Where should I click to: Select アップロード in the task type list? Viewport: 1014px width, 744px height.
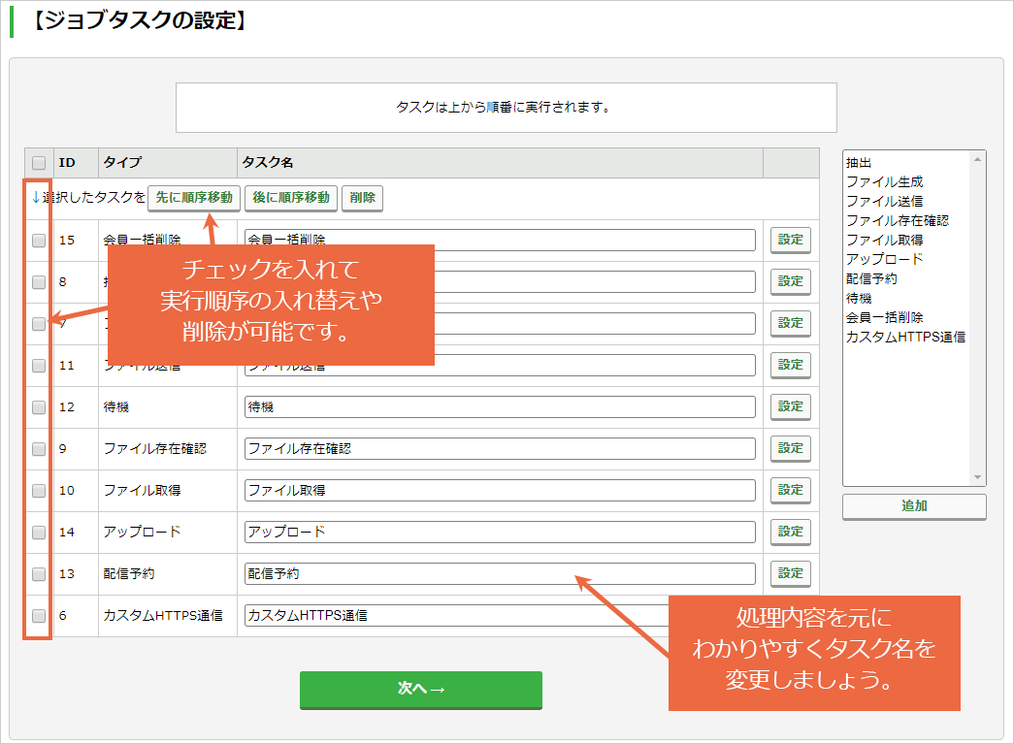[885, 260]
